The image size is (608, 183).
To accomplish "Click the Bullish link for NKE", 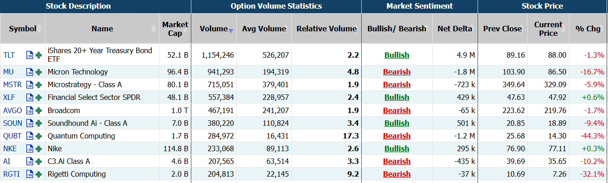I will (397, 148).
